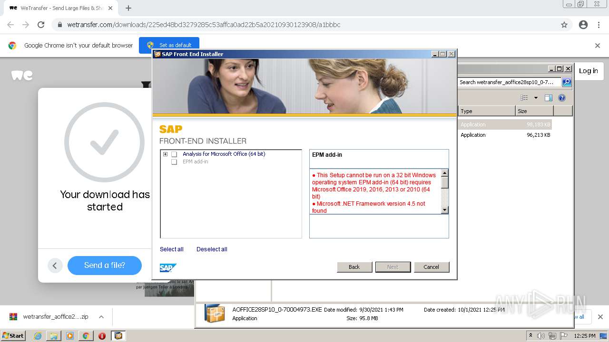Open Chrome three-dot menu

[x=599, y=25]
